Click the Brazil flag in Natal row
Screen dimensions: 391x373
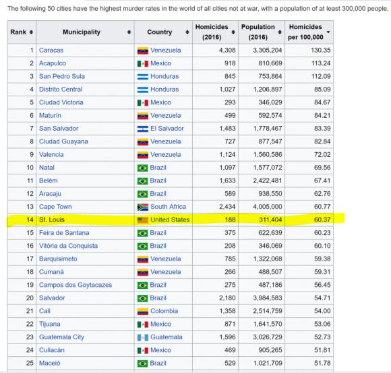coord(142,168)
